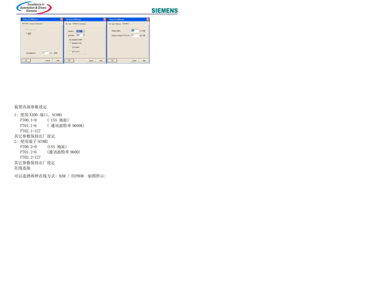Open Extended tab in the Request retries dialog
Image resolution: width=374 pixels, height=281 pixels.
point(125,23)
